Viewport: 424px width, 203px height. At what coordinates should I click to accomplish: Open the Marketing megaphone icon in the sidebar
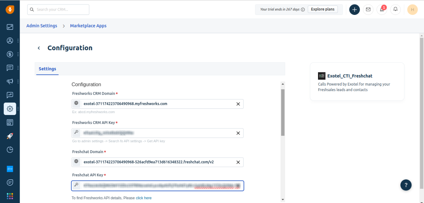pyautogui.click(x=10, y=81)
